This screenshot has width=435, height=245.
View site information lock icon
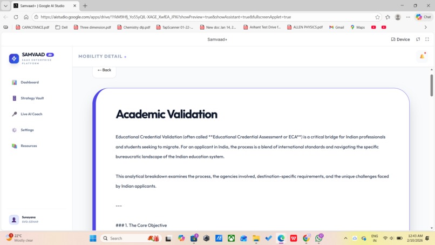tap(36, 17)
